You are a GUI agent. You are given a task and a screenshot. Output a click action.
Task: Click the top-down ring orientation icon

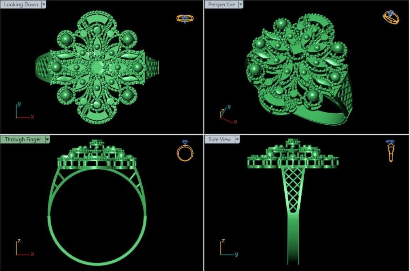[x=185, y=19]
